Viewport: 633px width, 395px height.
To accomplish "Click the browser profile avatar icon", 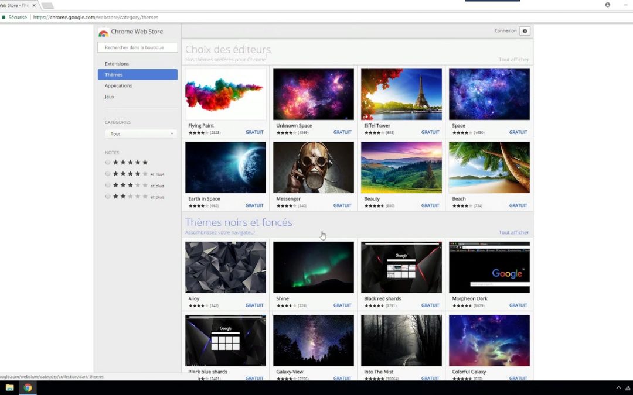I will click(607, 5).
